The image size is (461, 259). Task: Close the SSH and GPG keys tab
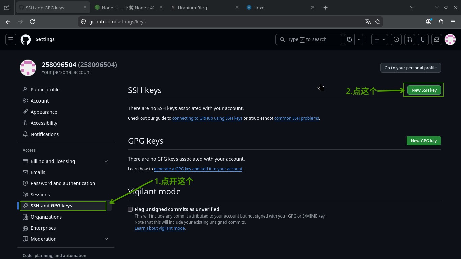[85, 7]
